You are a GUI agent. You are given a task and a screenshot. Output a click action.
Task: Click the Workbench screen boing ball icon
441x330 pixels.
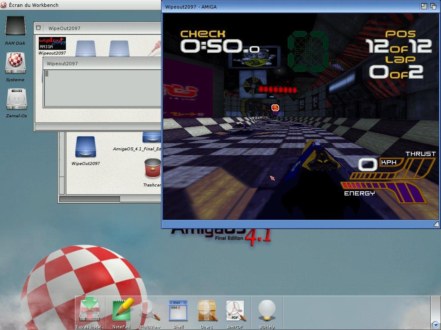4,5
